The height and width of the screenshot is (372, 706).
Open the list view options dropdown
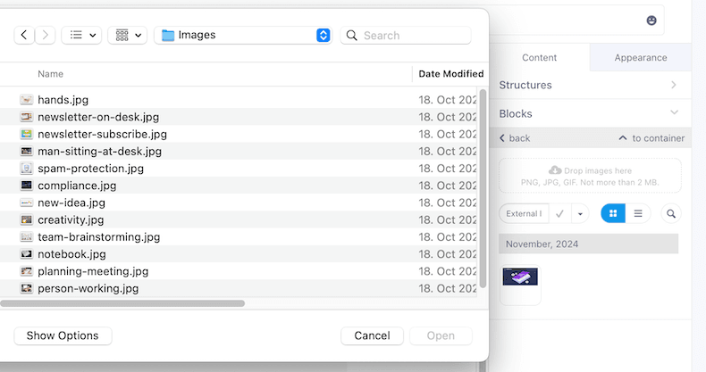81,35
